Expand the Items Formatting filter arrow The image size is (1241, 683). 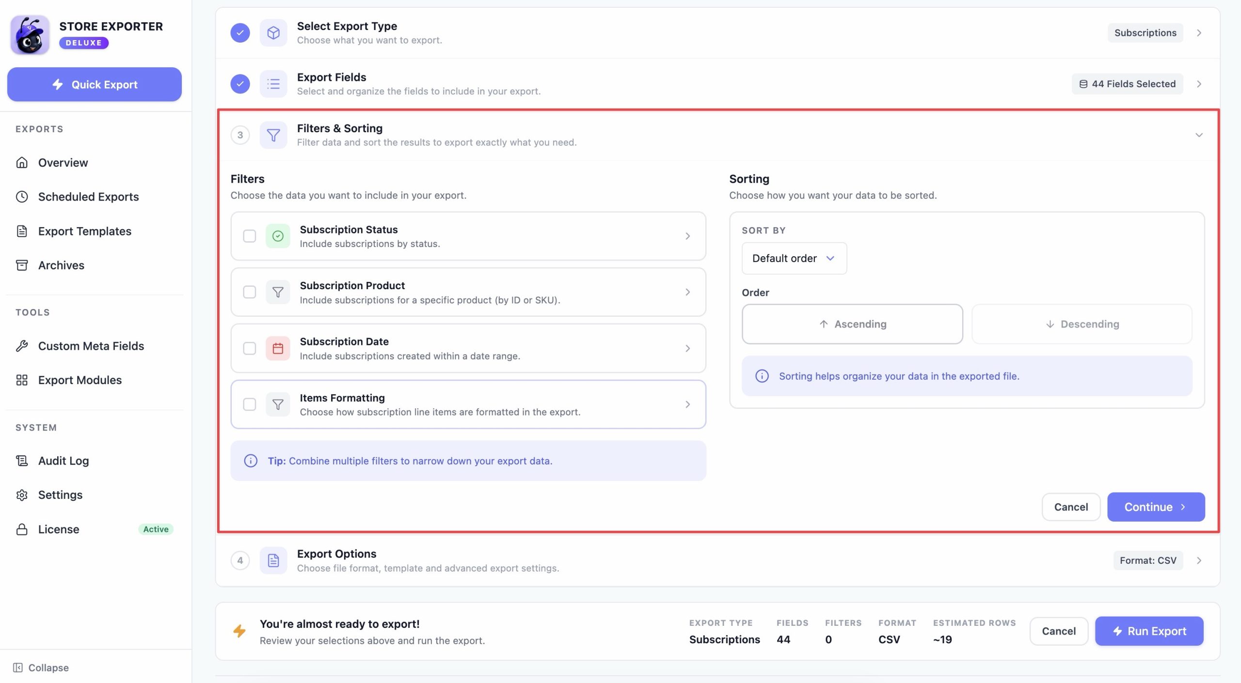coord(687,404)
